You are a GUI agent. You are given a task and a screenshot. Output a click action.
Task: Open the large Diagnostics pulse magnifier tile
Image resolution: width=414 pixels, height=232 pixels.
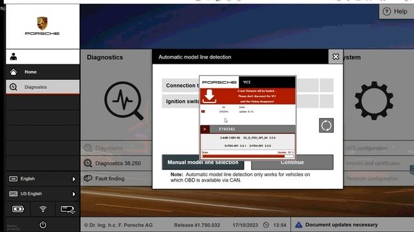[124, 101]
